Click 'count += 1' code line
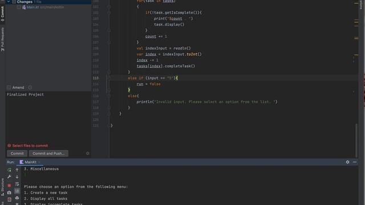The height and width of the screenshot is (205, 365). (x=156, y=36)
